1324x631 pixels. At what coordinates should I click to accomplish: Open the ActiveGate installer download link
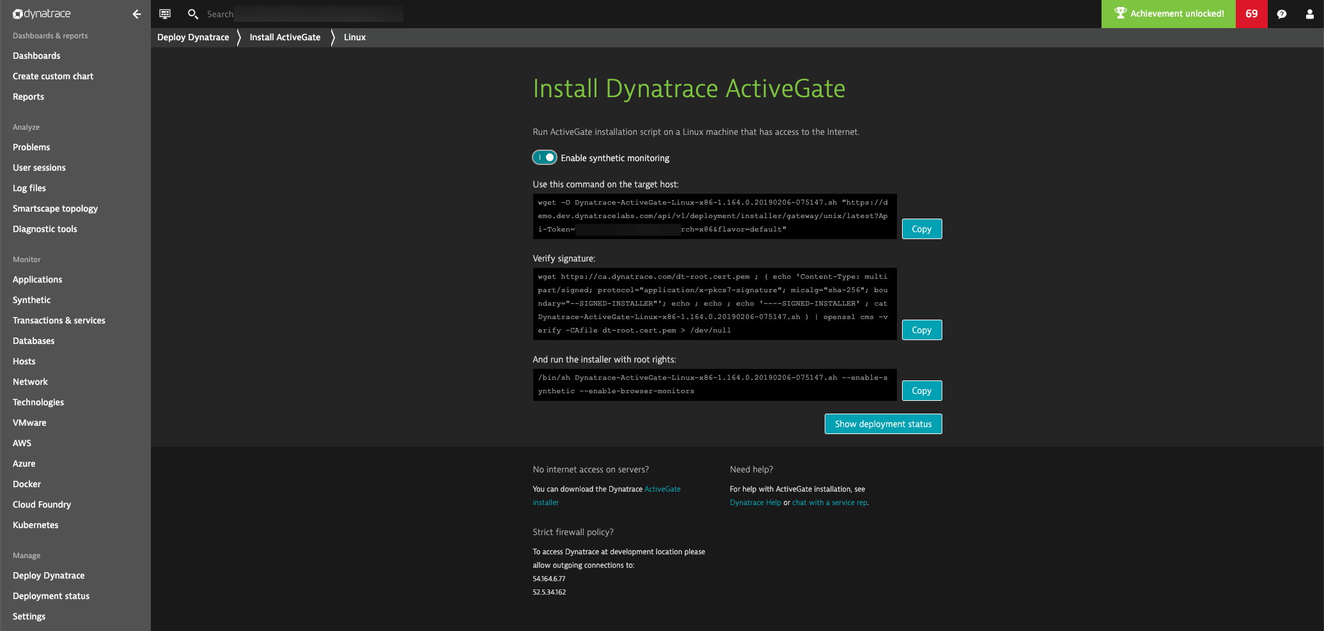pos(662,489)
